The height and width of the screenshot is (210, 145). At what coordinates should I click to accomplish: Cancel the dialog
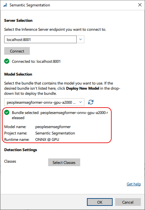[x=128, y=202]
